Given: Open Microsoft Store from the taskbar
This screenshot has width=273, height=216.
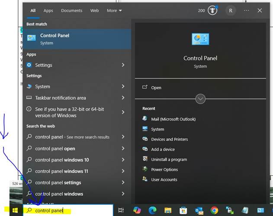Looking at the screenshot, I should [183, 210].
